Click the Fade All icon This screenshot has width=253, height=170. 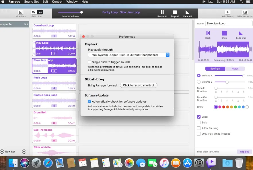click(187, 12)
